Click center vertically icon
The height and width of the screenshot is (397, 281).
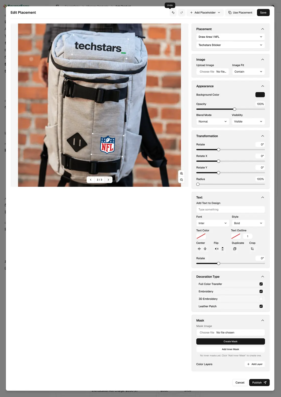point(205,249)
